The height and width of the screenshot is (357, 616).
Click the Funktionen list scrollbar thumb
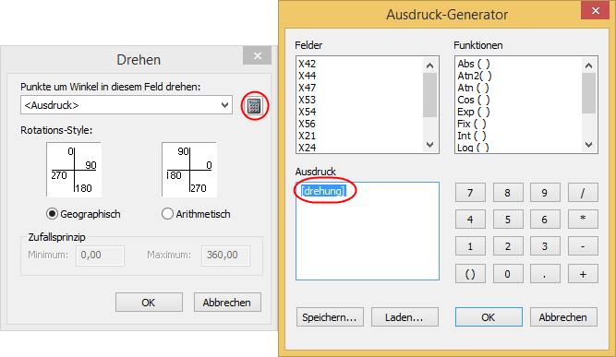[x=588, y=93]
